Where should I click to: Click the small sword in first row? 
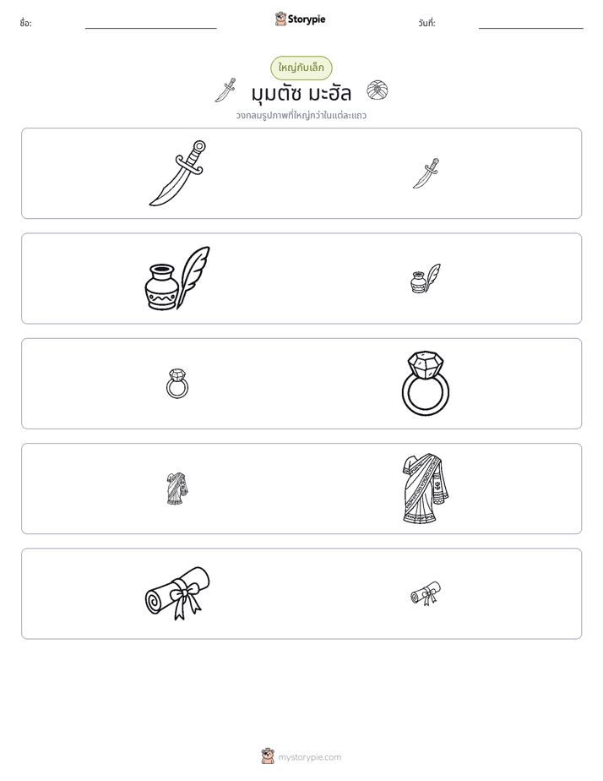[426, 173]
